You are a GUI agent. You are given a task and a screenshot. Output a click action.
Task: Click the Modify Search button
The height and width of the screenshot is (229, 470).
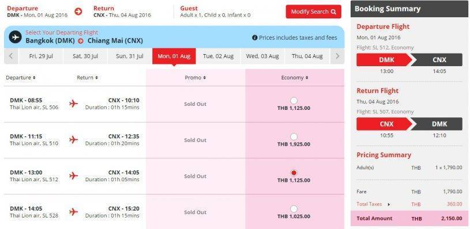tap(314, 12)
